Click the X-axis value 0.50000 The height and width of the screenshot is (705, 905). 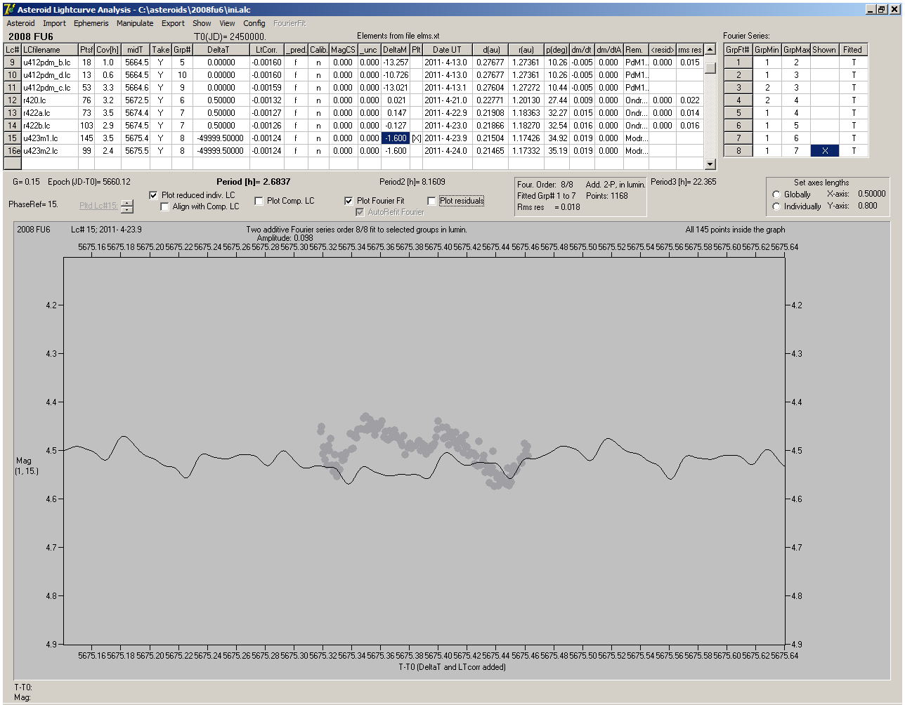(872, 194)
